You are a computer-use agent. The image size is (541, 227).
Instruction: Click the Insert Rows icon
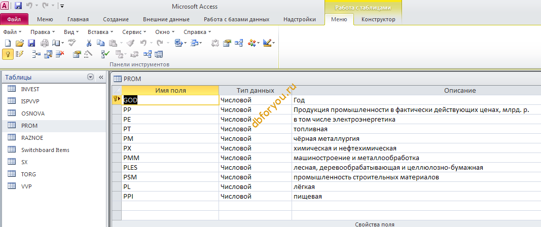(36, 54)
